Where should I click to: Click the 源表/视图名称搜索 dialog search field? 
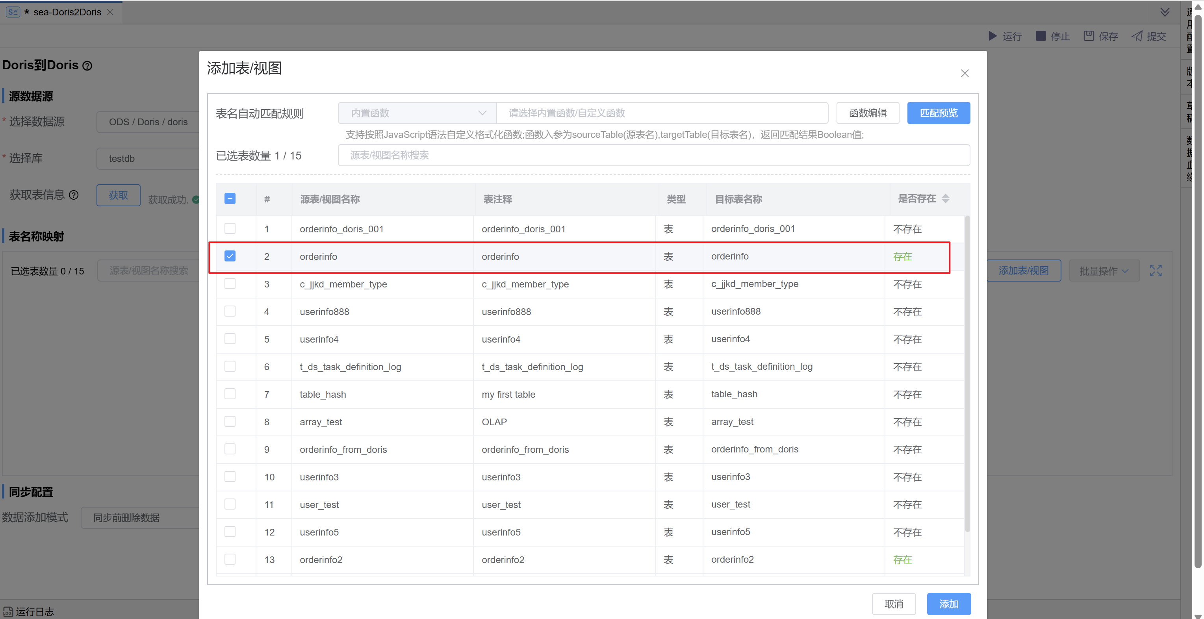coord(653,155)
